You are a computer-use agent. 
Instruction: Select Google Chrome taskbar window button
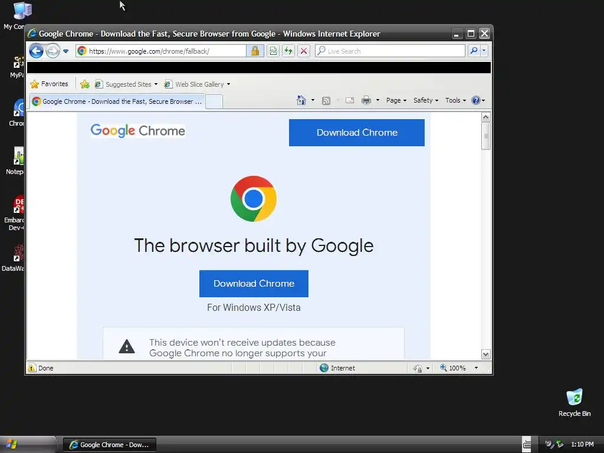click(x=110, y=445)
